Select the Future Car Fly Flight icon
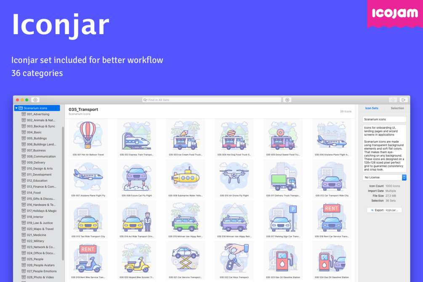Screen dimensions: 423x282 (137, 179)
